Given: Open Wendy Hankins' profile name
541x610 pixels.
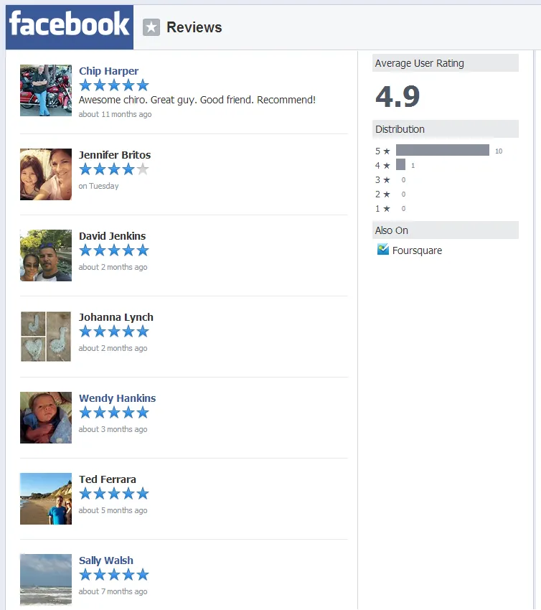Looking at the screenshot, I should coord(117,398).
